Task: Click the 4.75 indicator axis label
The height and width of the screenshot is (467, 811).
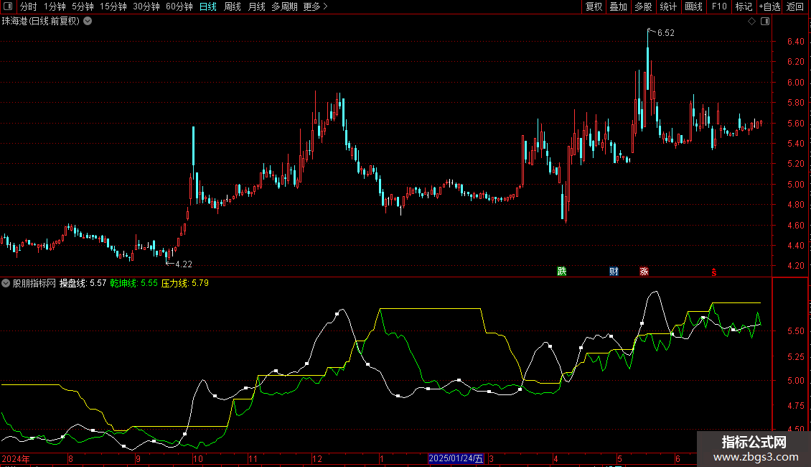Action: click(x=795, y=406)
